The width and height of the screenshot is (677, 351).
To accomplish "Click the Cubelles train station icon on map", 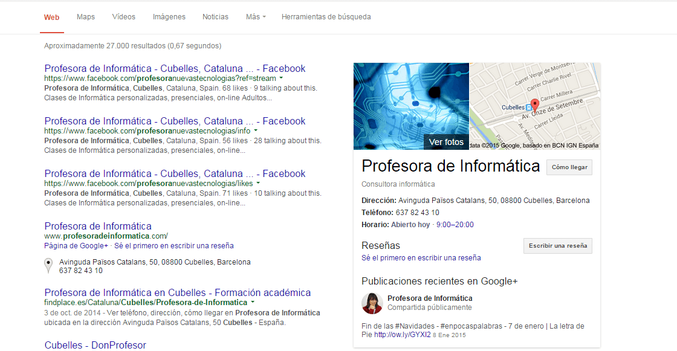I will [528, 108].
